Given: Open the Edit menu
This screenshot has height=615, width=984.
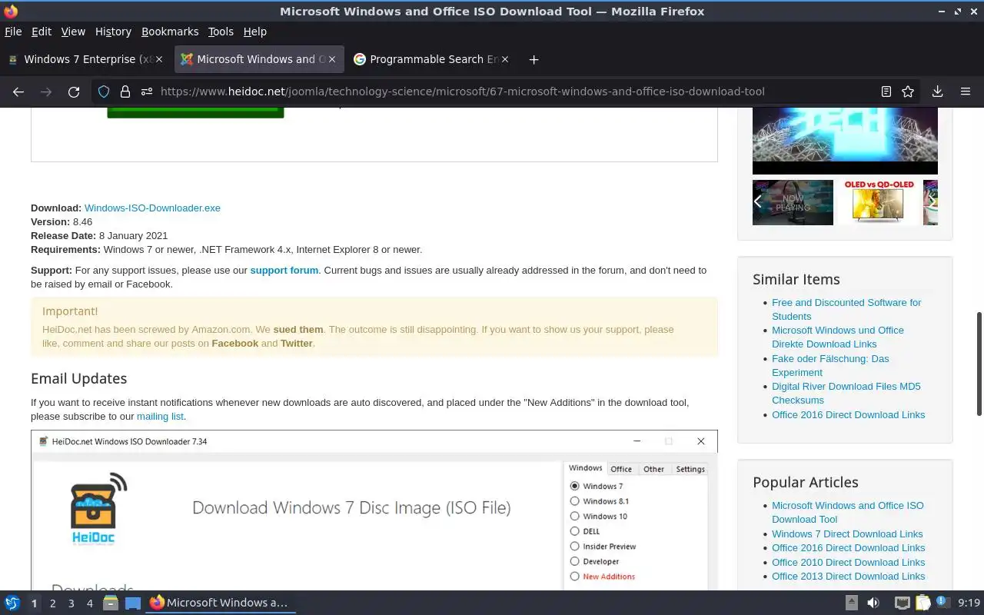Looking at the screenshot, I should coord(42,32).
